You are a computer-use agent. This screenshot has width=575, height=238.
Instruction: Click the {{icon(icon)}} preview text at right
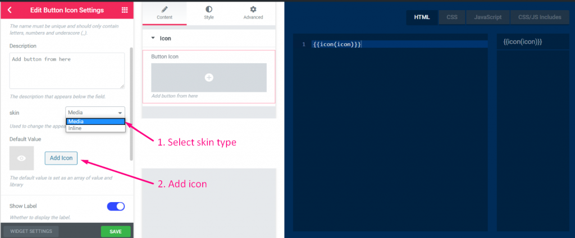tap(523, 42)
